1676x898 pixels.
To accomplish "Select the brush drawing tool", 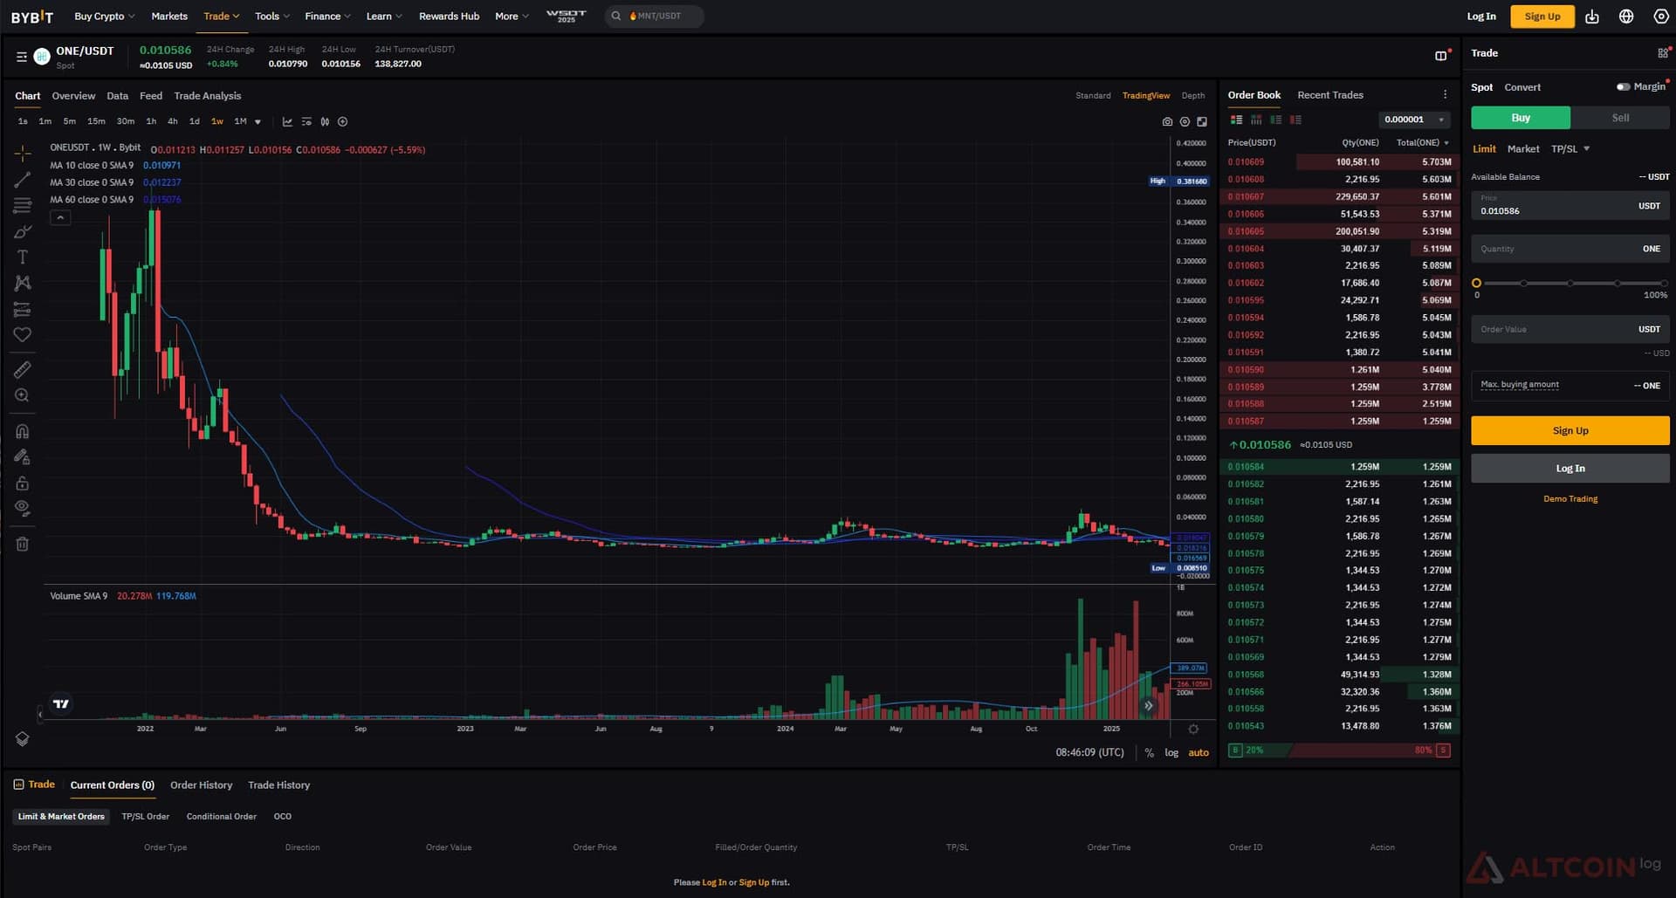I will [23, 231].
